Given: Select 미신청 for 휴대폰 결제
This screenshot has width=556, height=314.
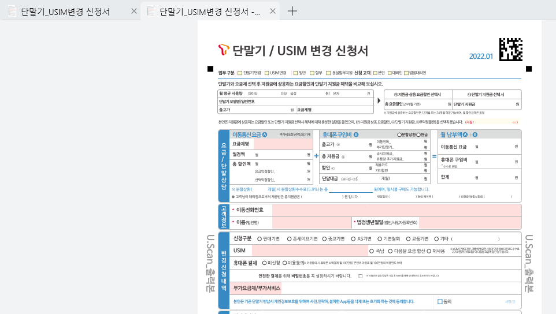Looking at the screenshot, I should click(264, 263).
